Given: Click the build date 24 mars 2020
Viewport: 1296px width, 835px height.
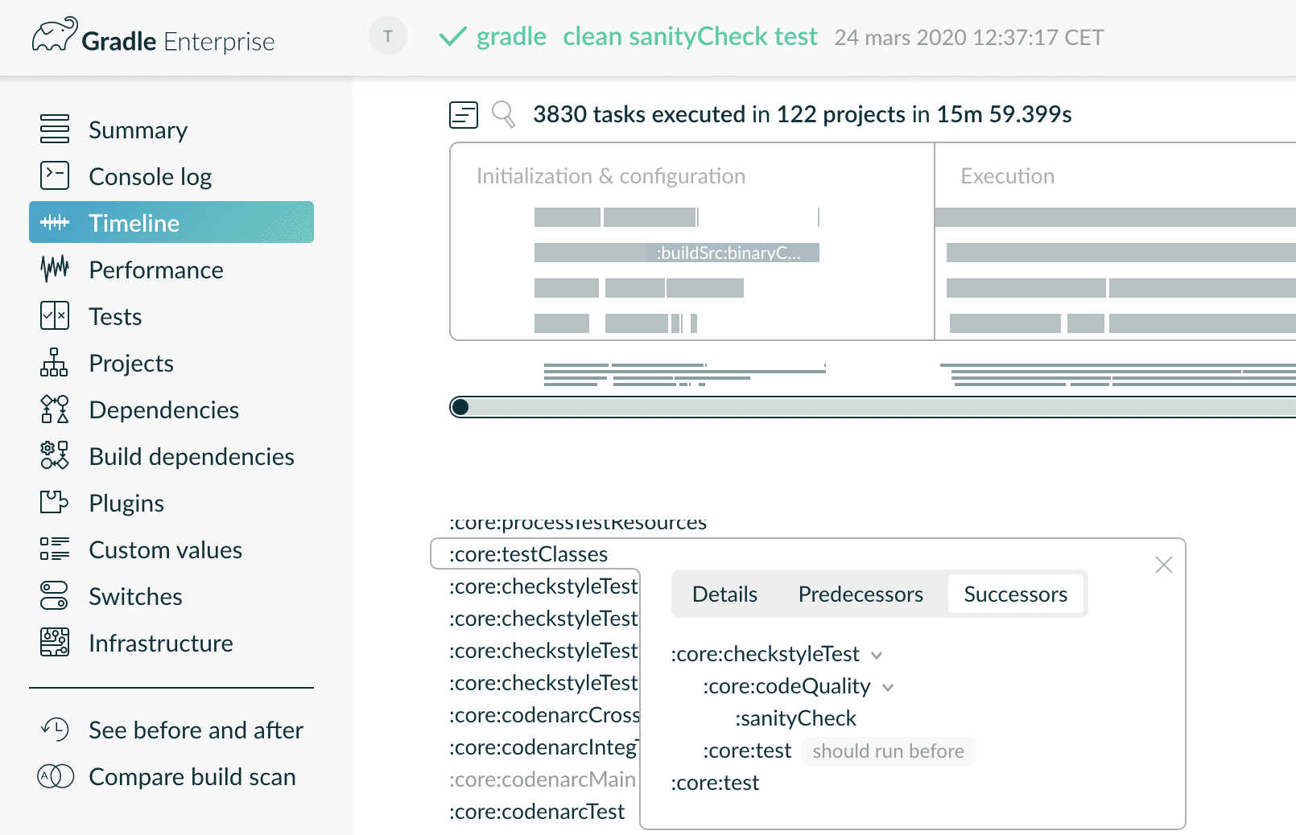Looking at the screenshot, I should (969, 37).
